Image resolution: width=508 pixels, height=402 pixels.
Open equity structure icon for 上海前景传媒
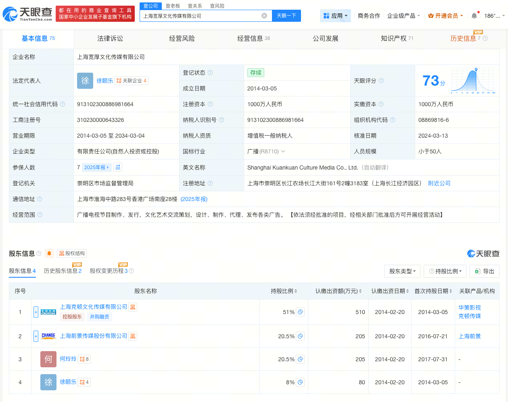coord(133,336)
